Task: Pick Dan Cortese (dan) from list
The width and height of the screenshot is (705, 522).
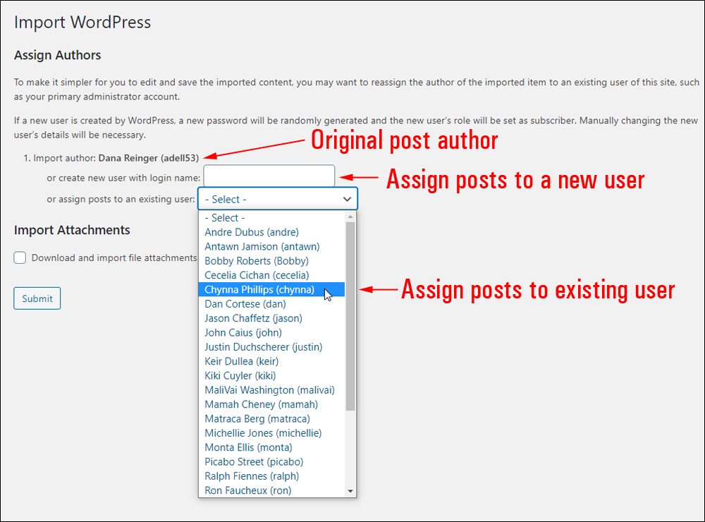Action: tap(271, 304)
